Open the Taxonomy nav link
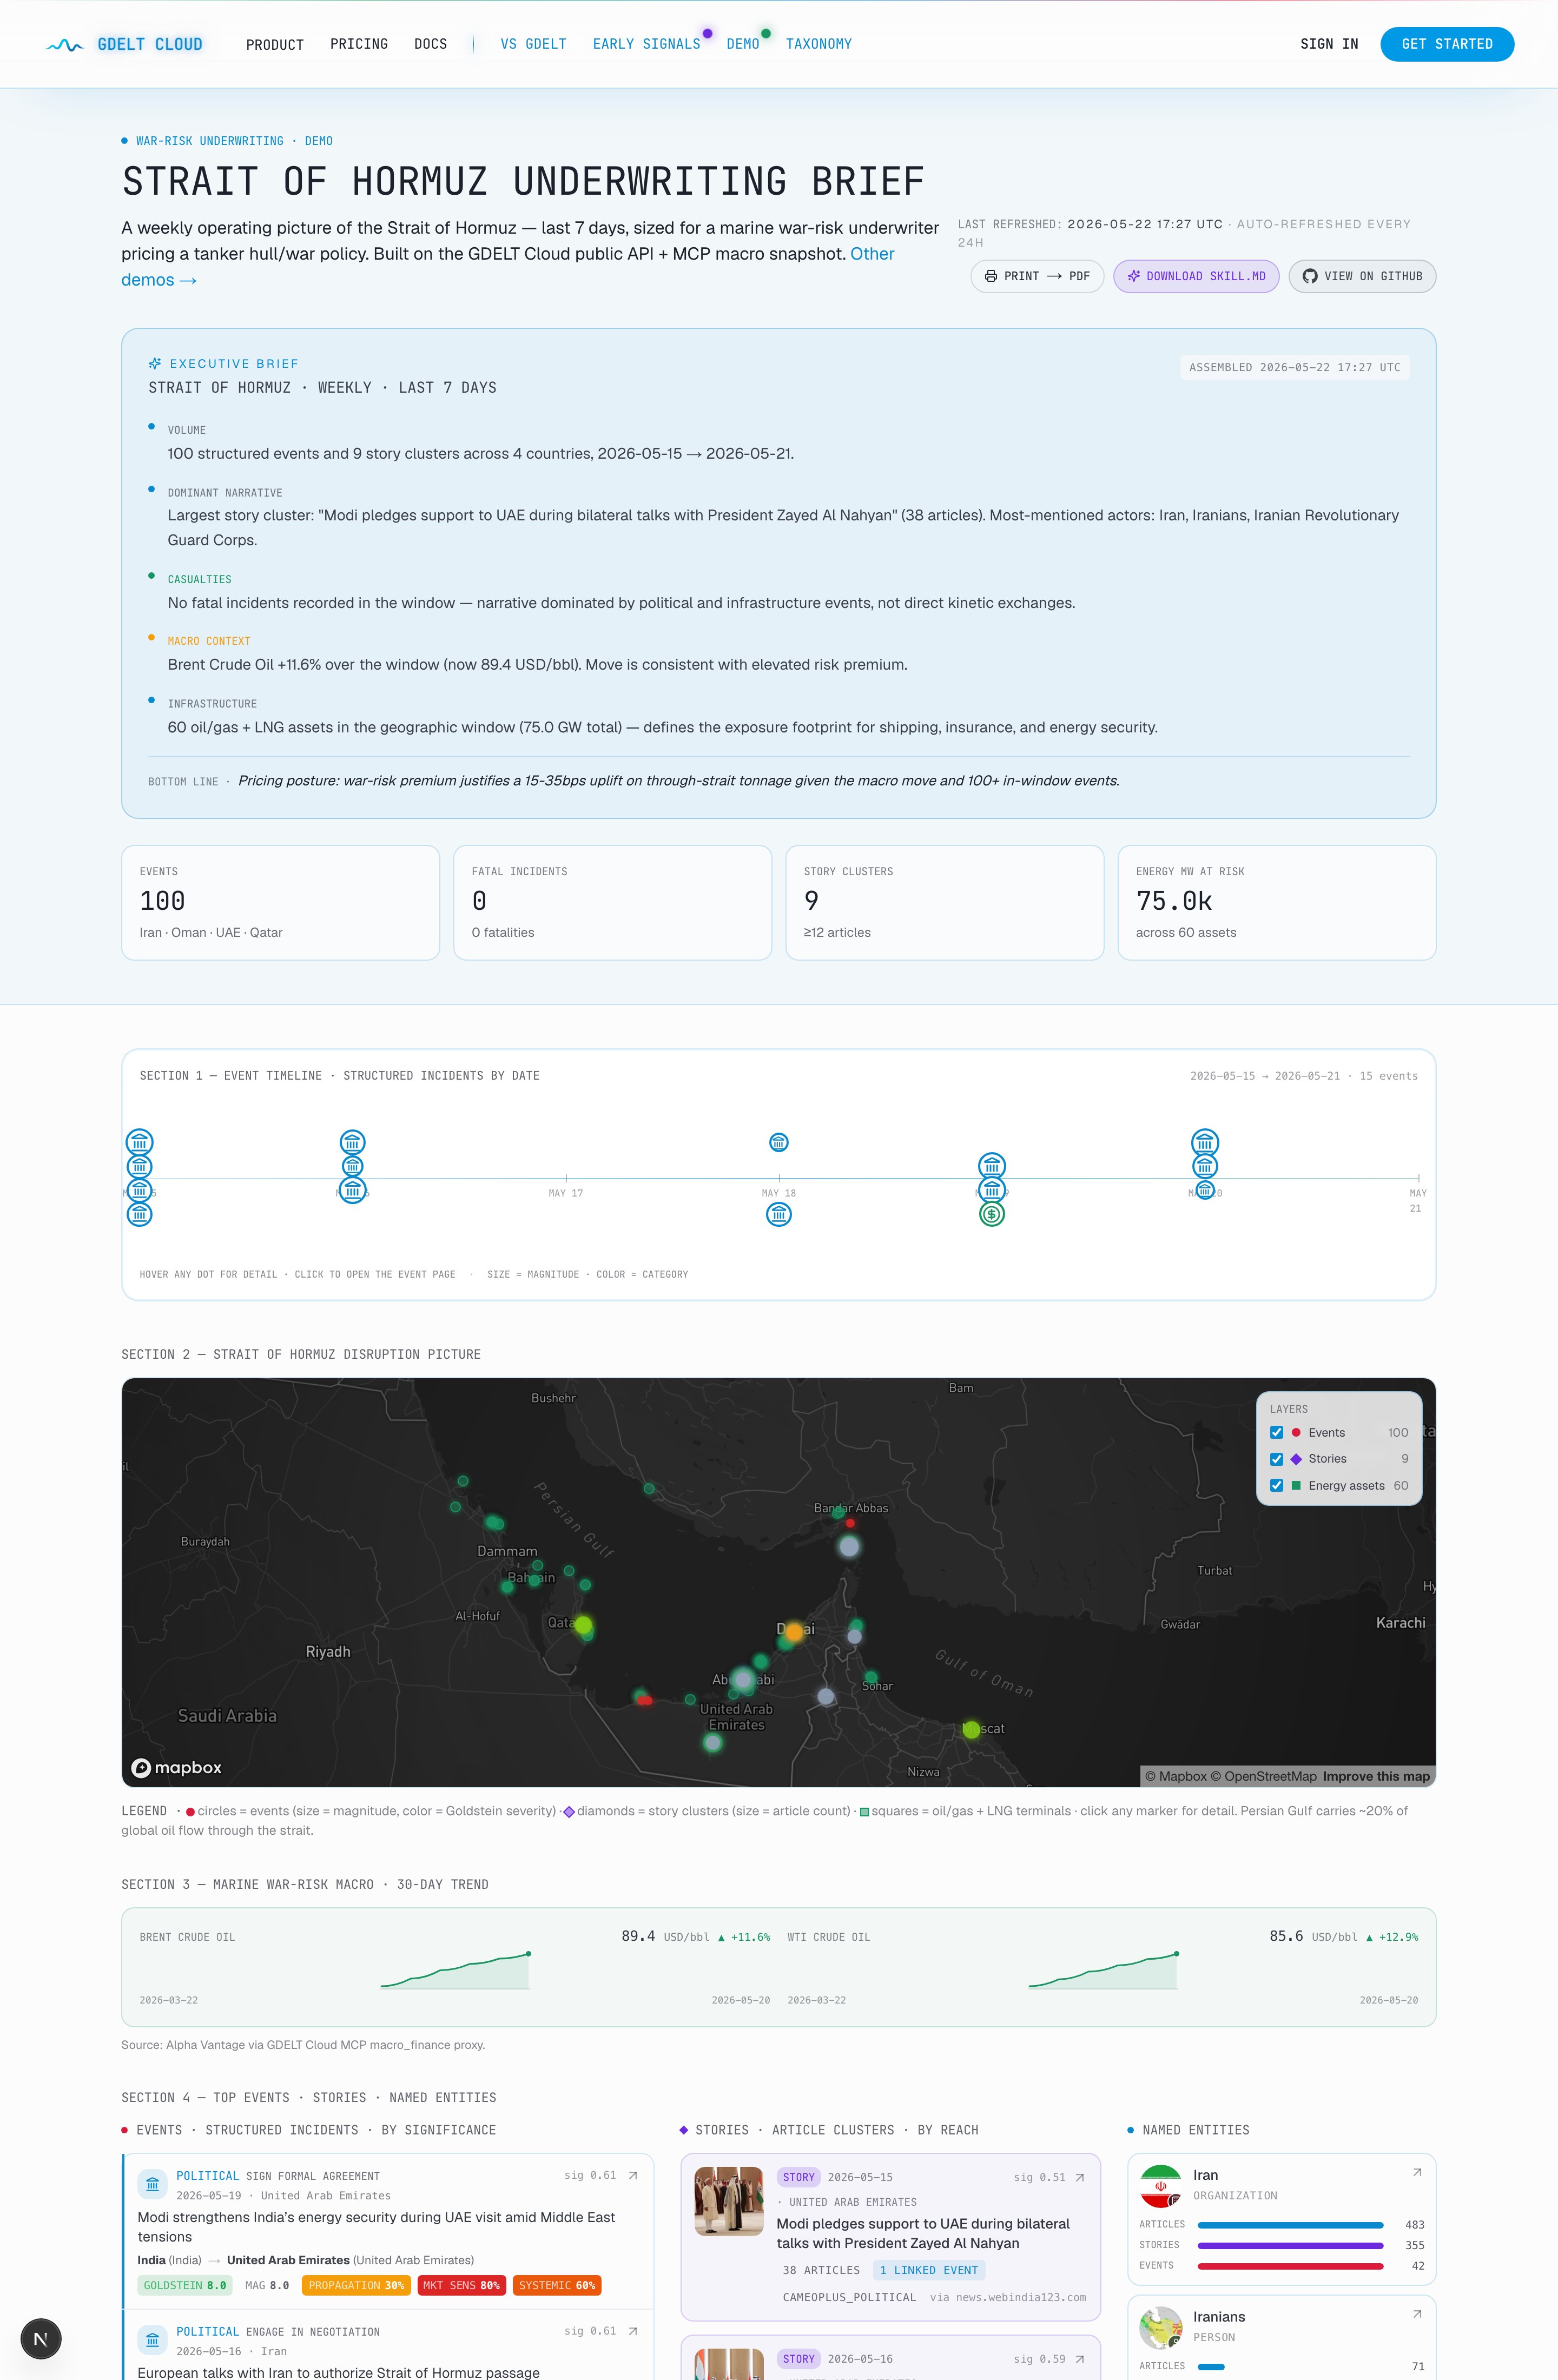This screenshot has height=2380, width=1558. click(819, 44)
